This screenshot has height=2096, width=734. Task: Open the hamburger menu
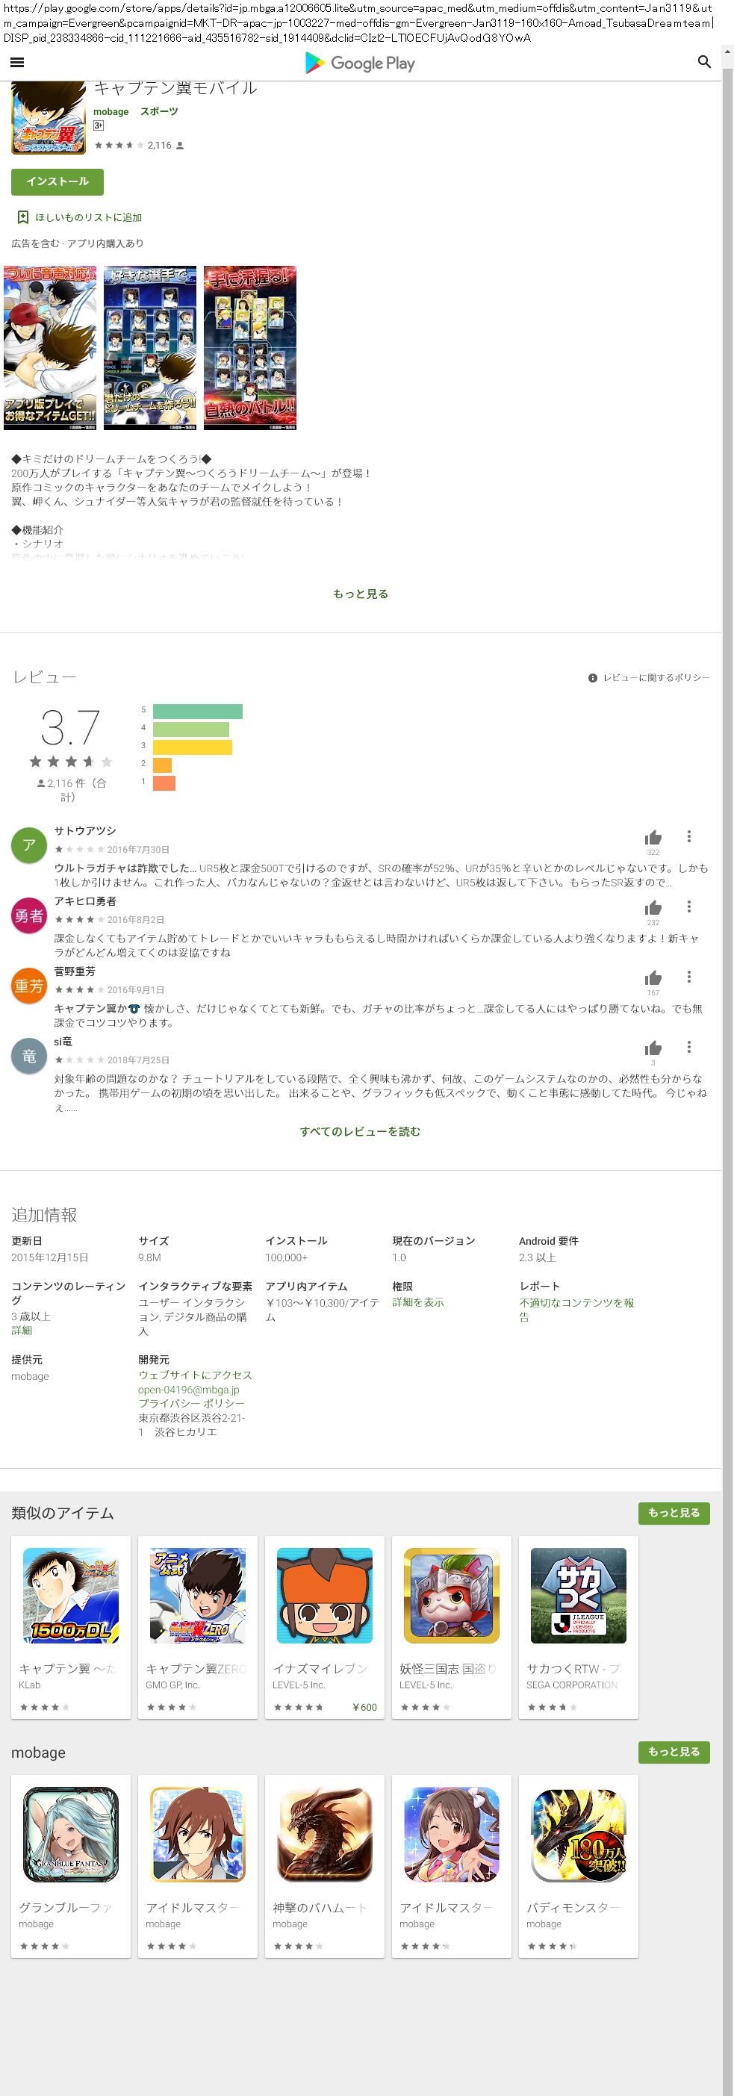coord(16,63)
